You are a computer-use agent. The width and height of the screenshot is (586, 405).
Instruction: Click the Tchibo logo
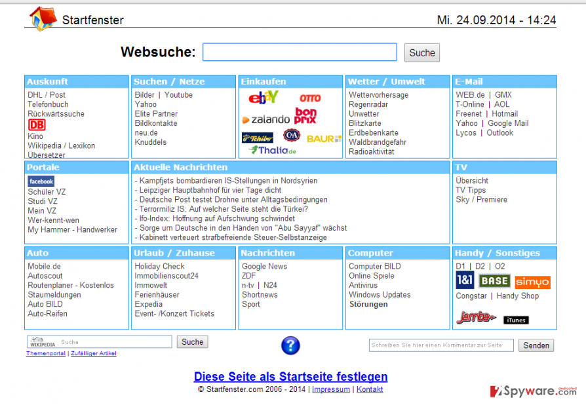pos(258,138)
